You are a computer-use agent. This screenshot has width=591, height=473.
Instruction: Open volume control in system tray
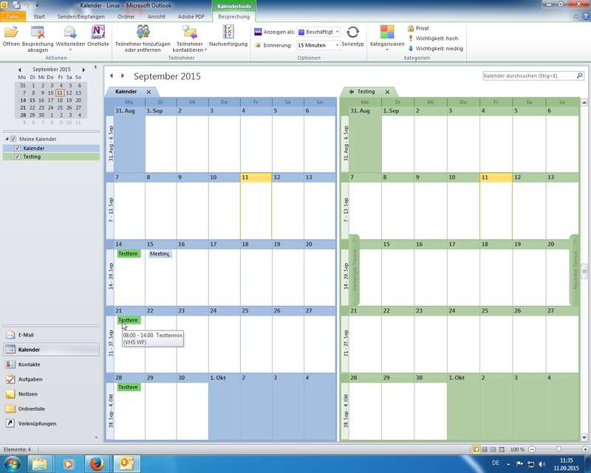[542, 463]
